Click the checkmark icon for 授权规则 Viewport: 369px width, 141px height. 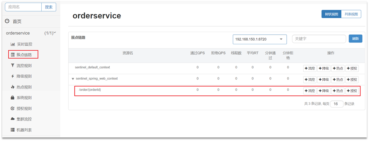click(13, 109)
